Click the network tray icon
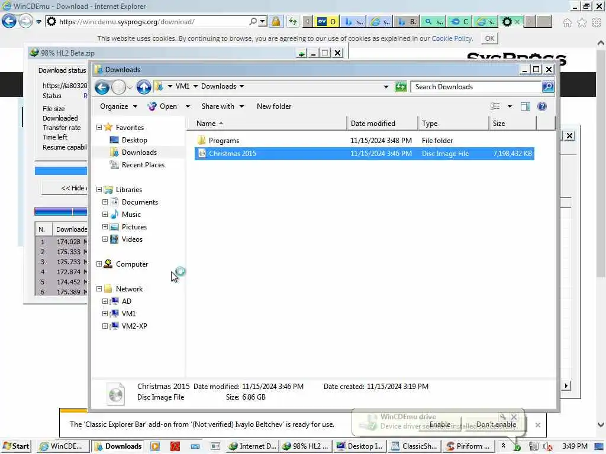The image size is (606, 454). point(533,447)
